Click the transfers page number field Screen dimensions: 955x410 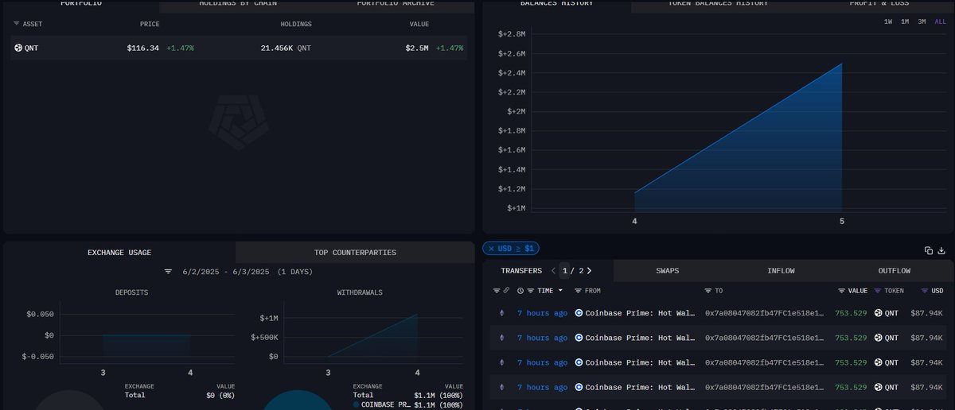coord(565,271)
